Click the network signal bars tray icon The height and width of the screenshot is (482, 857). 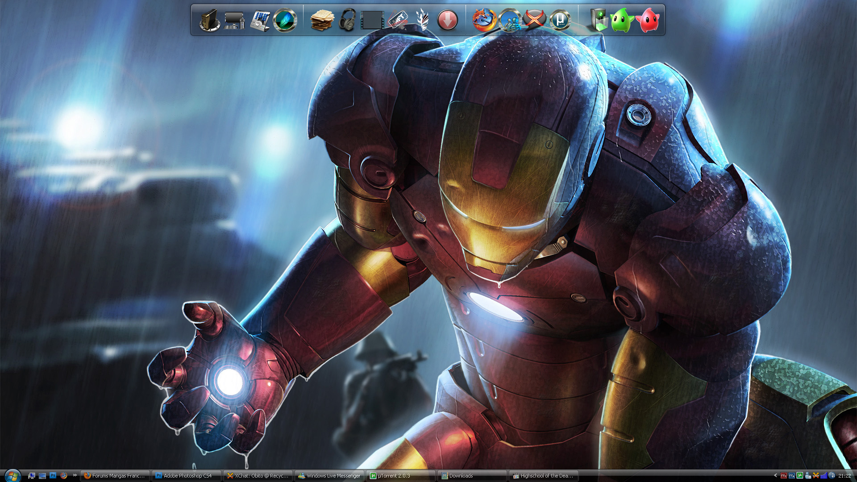824,475
